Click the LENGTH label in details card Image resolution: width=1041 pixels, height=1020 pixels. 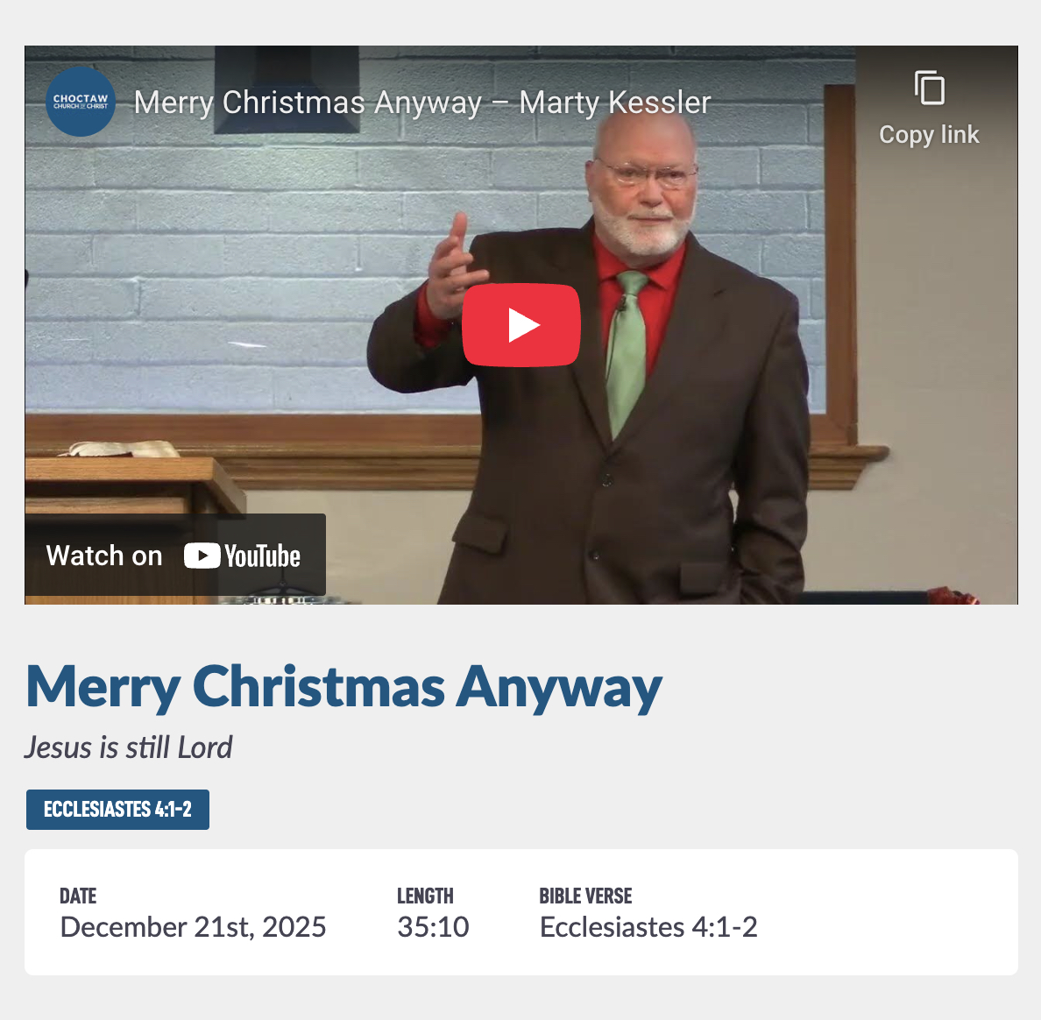click(426, 896)
